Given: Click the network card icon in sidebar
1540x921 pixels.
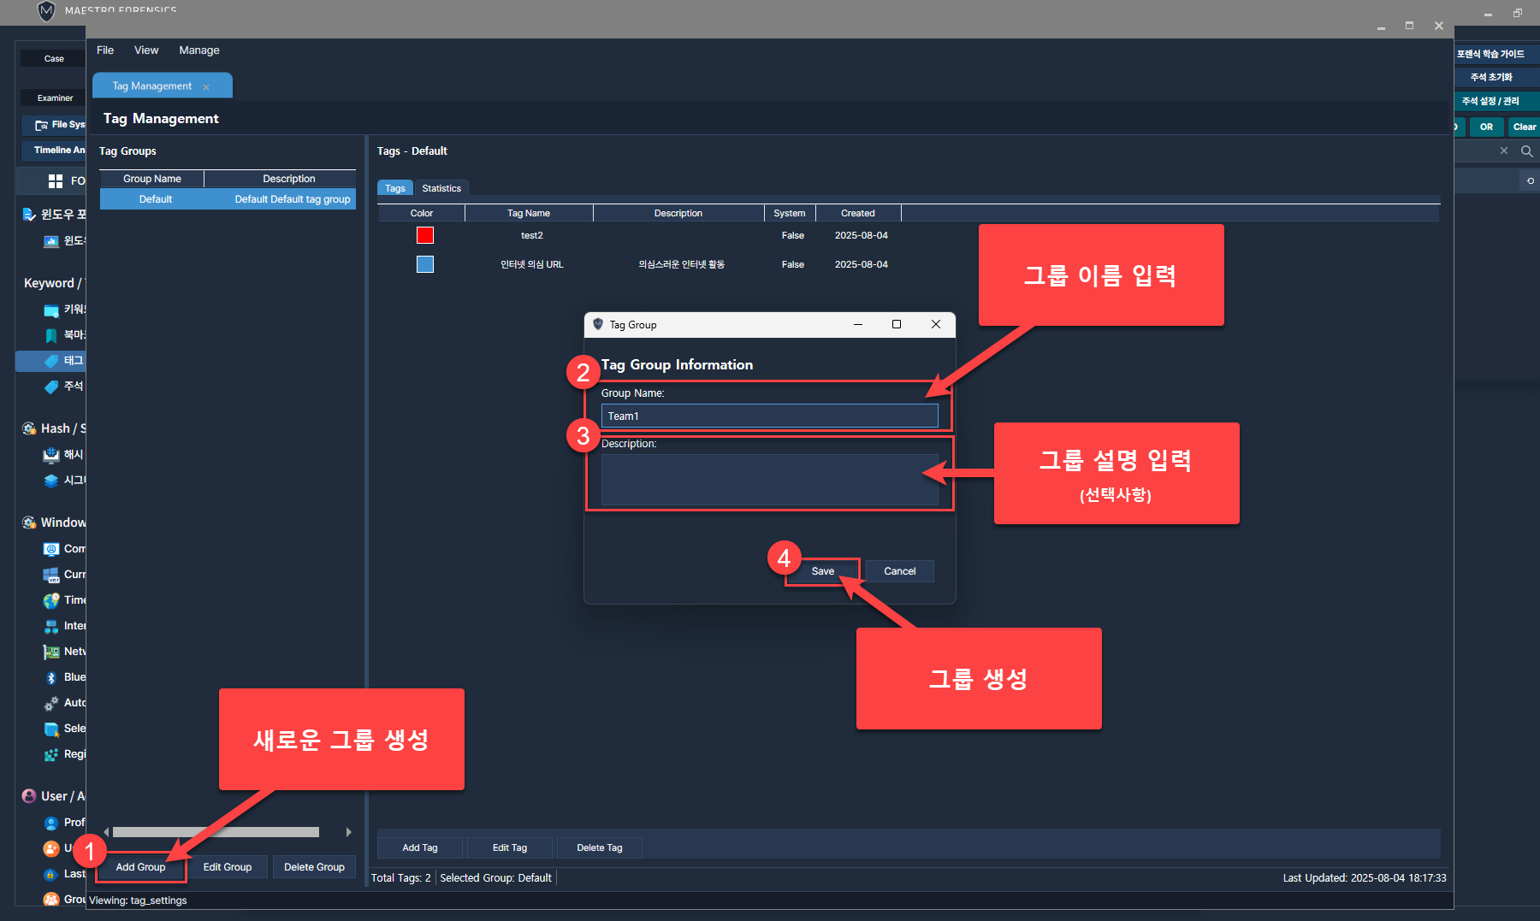Looking at the screenshot, I should click(x=51, y=652).
